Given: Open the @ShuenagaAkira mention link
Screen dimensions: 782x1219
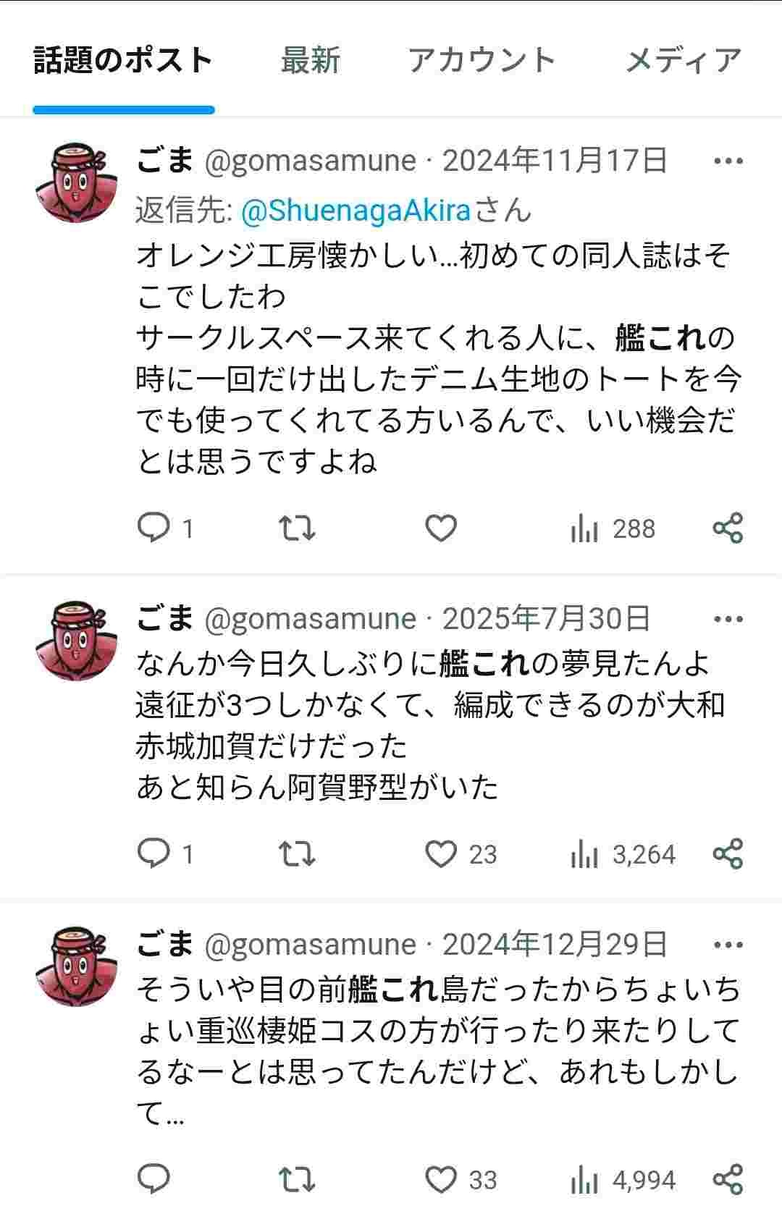Looking at the screenshot, I should [356, 211].
